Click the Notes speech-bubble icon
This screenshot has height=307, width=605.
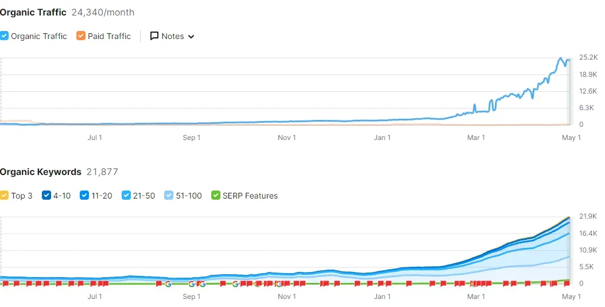click(154, 36)
